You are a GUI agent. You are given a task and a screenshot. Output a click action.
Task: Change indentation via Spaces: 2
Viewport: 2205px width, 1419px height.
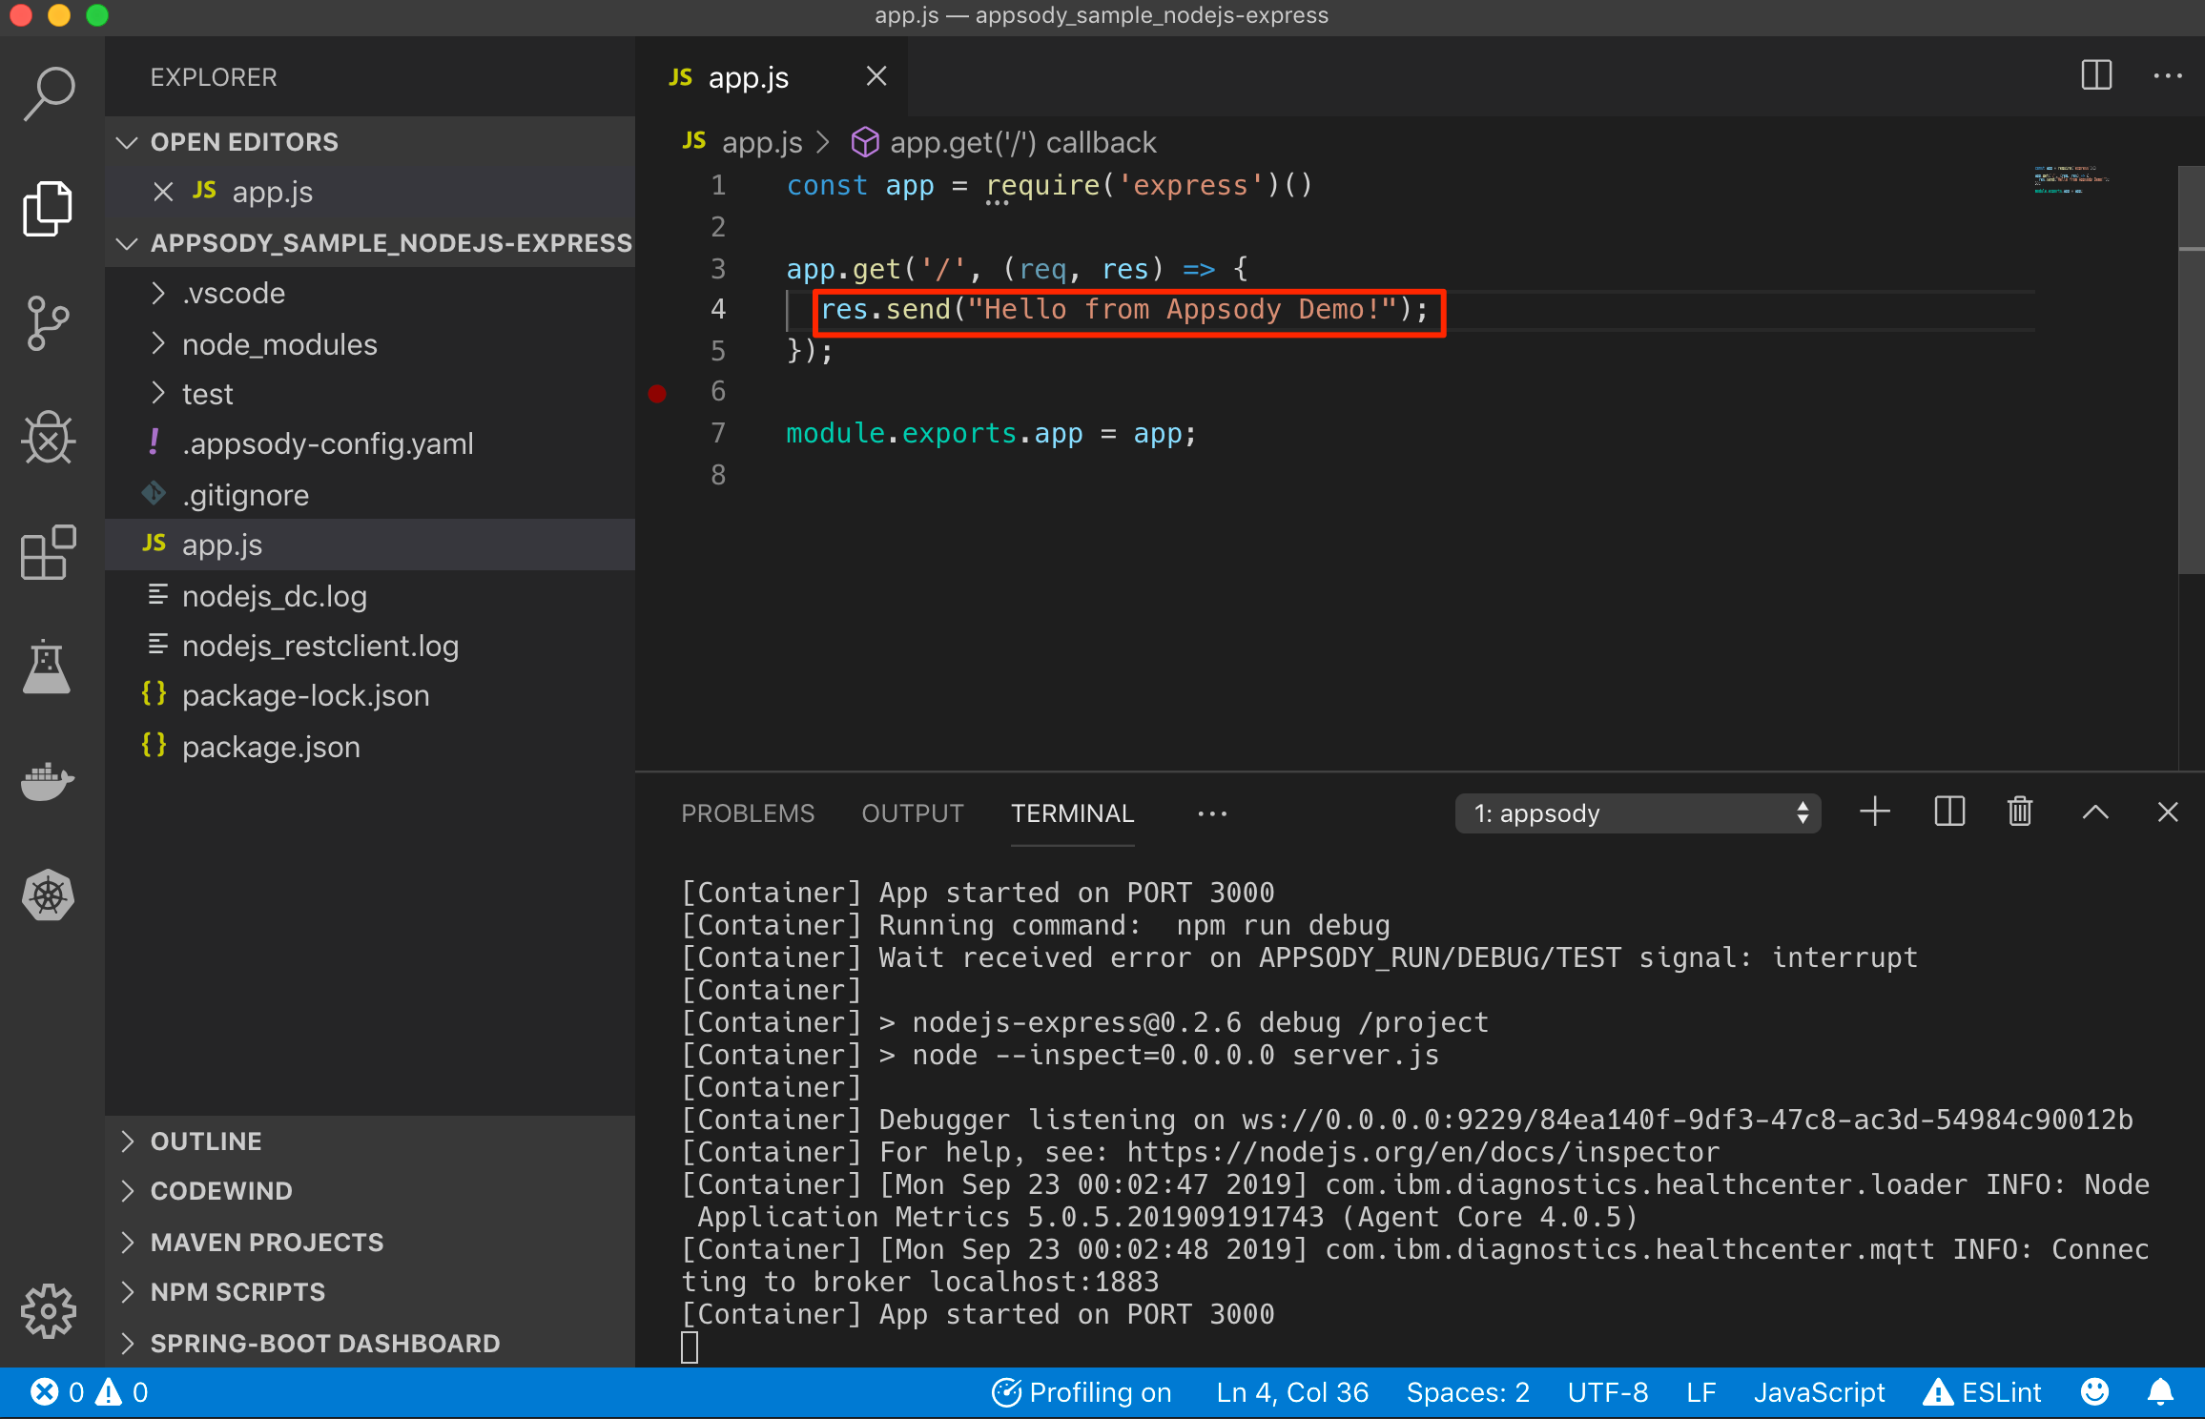pos(1468,1392)
